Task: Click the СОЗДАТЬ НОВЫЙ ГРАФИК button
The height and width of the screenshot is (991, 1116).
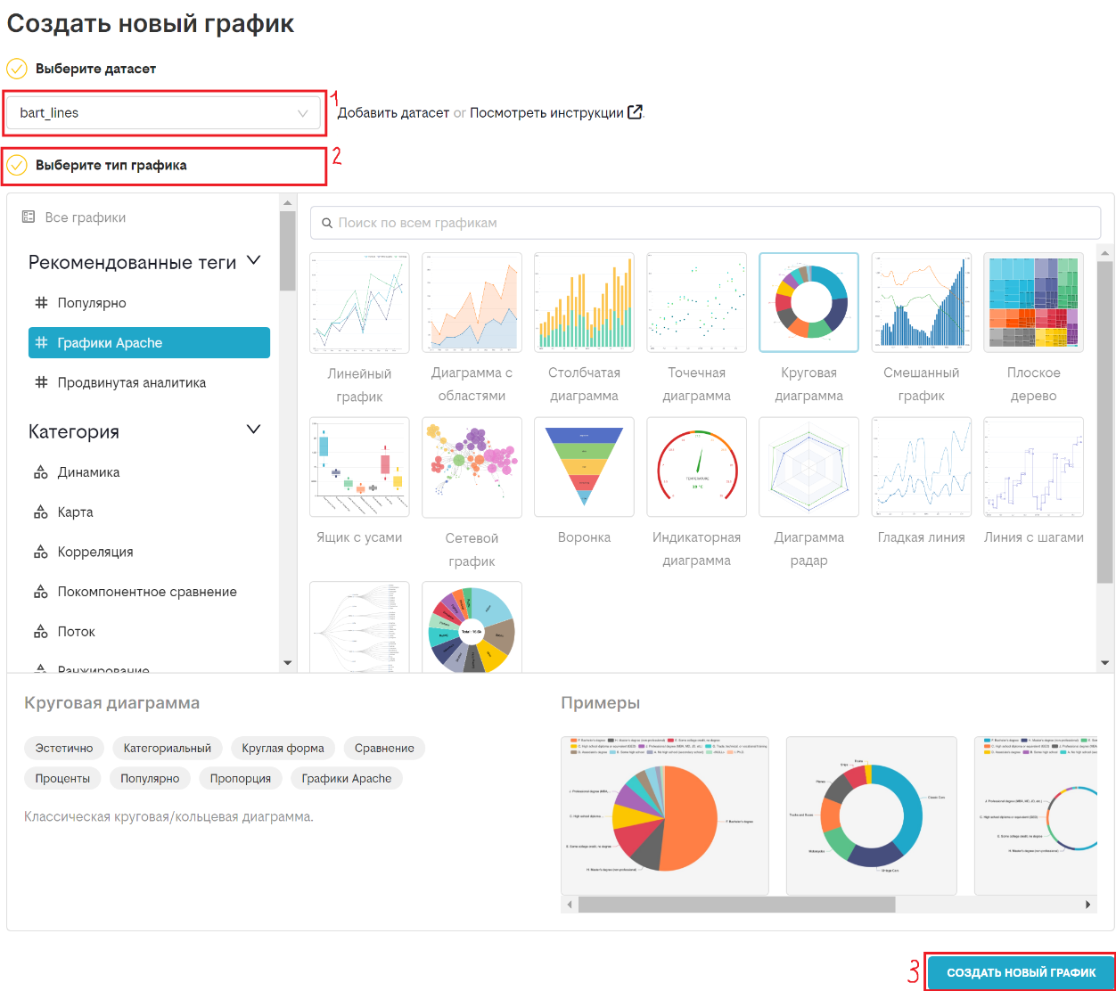Action: [x=1021, y=972]
